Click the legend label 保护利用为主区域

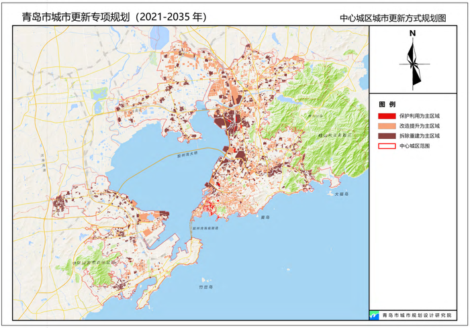420,116
